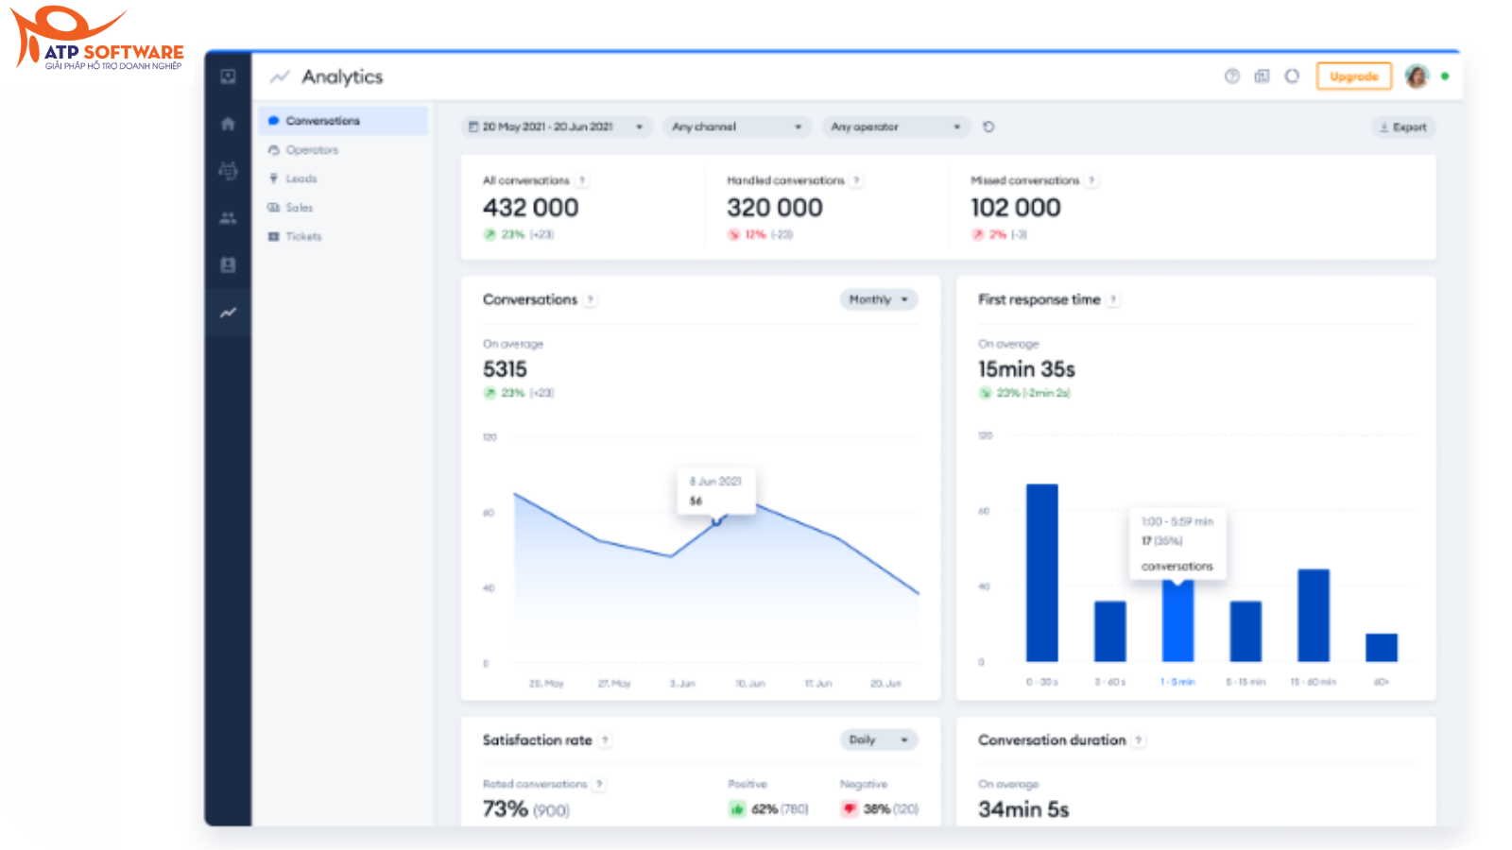The height and width of the screenshot is (850, 1512).
Task: Click info icon next to Handled conversations
Action: point(856,180)
